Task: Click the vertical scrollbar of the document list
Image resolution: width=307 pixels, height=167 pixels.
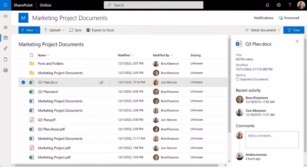Action: point(229,85)
